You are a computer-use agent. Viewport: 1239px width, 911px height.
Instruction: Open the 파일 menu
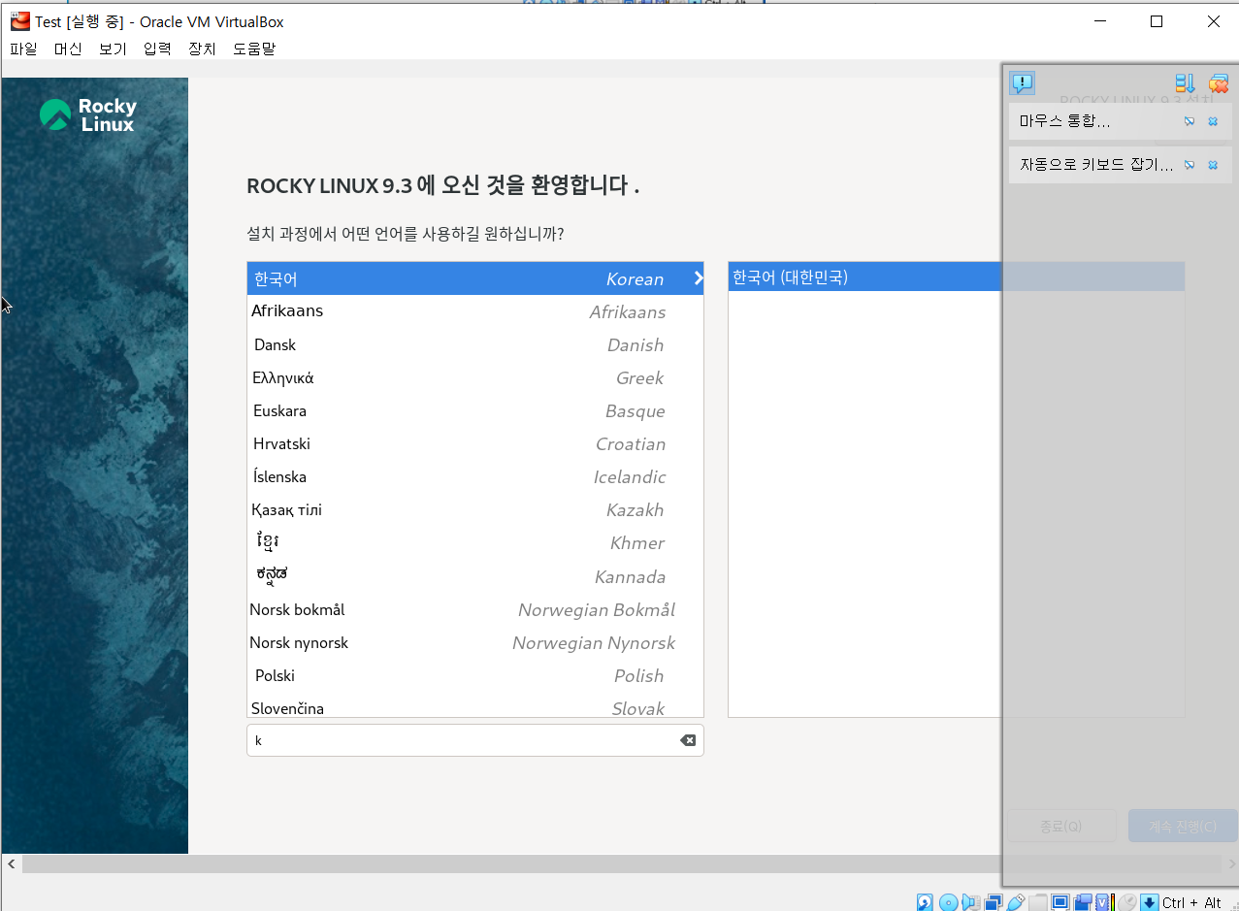coord(23,49)
